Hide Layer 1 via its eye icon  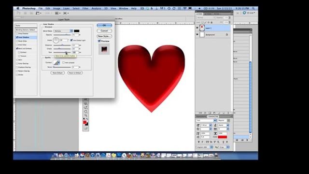(x=197, y=28)
